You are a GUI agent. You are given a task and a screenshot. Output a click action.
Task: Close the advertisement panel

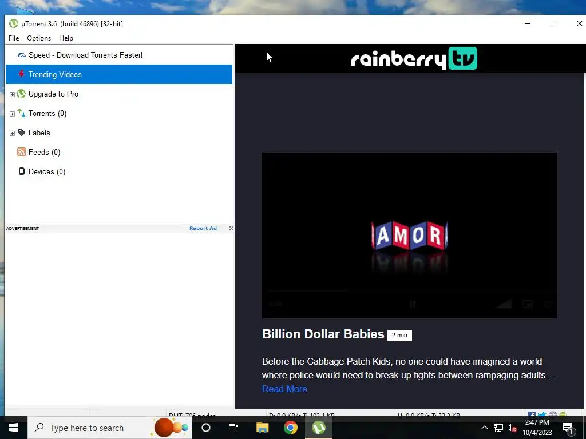[x=231, y=228]
